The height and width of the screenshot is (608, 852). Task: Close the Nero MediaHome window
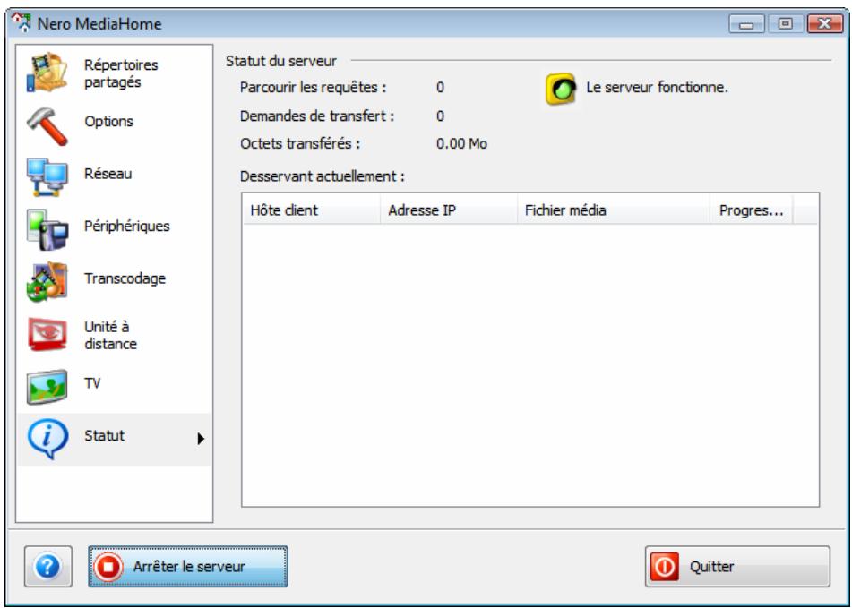[824, 24]
